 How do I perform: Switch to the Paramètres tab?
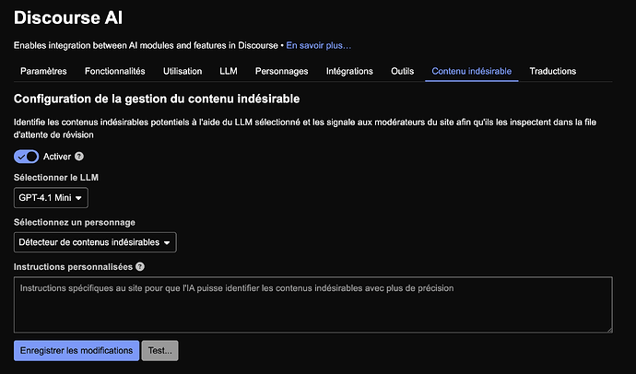(43, 71)
